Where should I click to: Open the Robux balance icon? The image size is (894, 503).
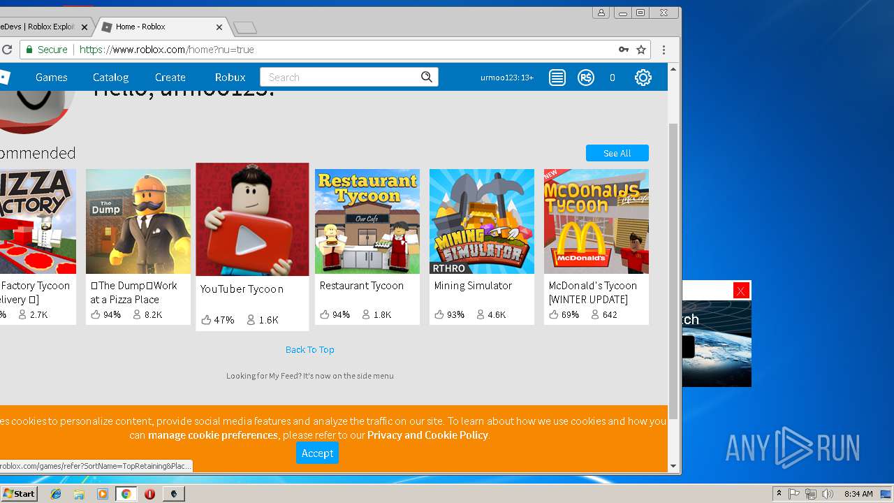click(586, 78)
